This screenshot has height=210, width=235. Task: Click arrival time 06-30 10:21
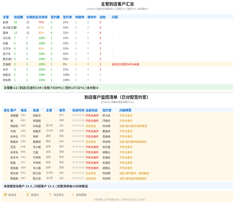(78, 178)
